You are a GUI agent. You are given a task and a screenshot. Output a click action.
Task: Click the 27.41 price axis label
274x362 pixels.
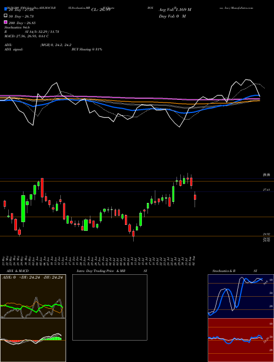pos(266,190)
